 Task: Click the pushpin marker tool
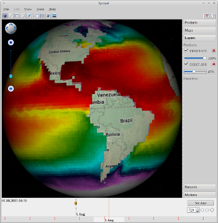coord(29,16)
